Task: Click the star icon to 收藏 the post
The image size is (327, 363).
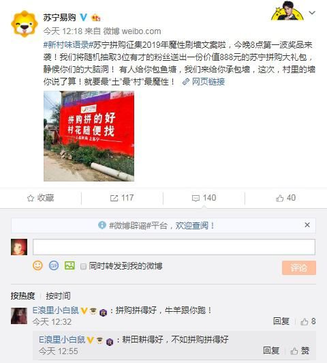Action: pyautogui.click(x=31, y=198)
